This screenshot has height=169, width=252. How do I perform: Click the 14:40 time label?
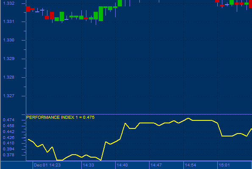point(122,165)
